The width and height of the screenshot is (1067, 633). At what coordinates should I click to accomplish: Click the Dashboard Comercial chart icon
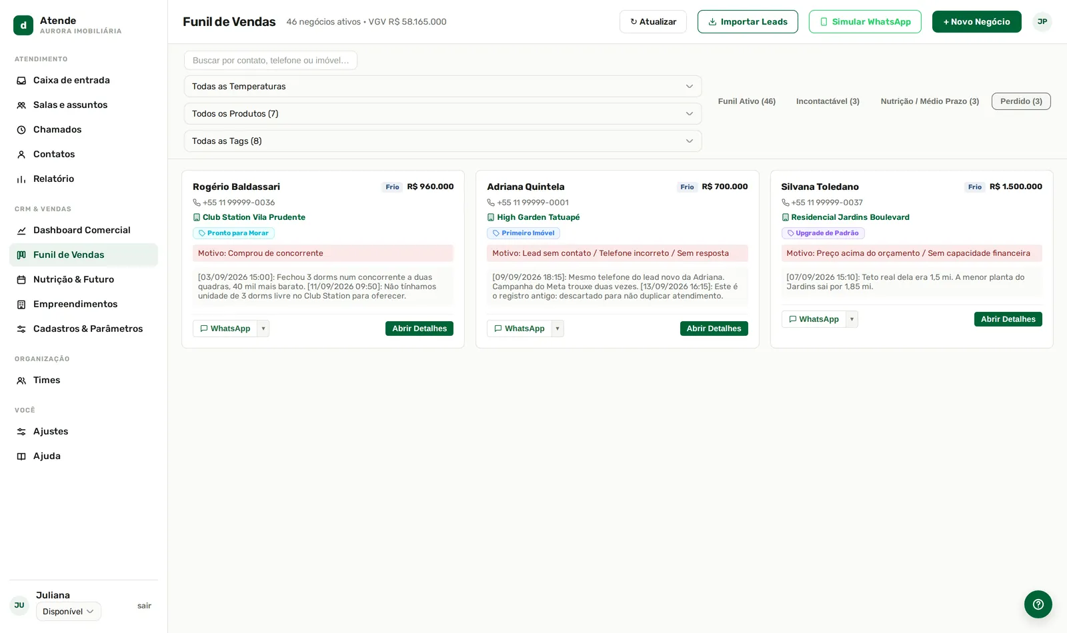click(21, 231)
